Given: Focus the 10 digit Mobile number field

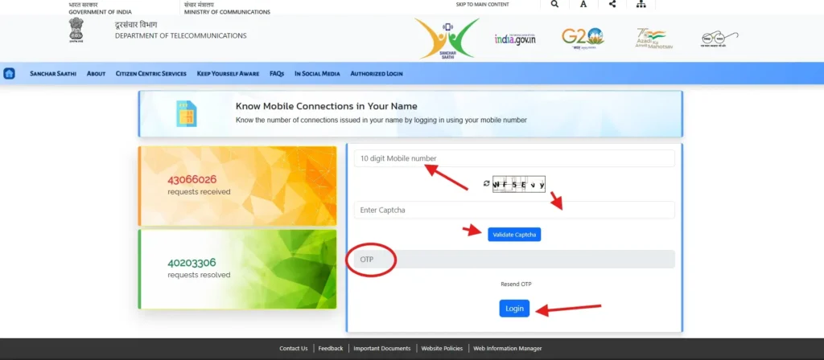Looking at the screenshot, I should 514,158.
